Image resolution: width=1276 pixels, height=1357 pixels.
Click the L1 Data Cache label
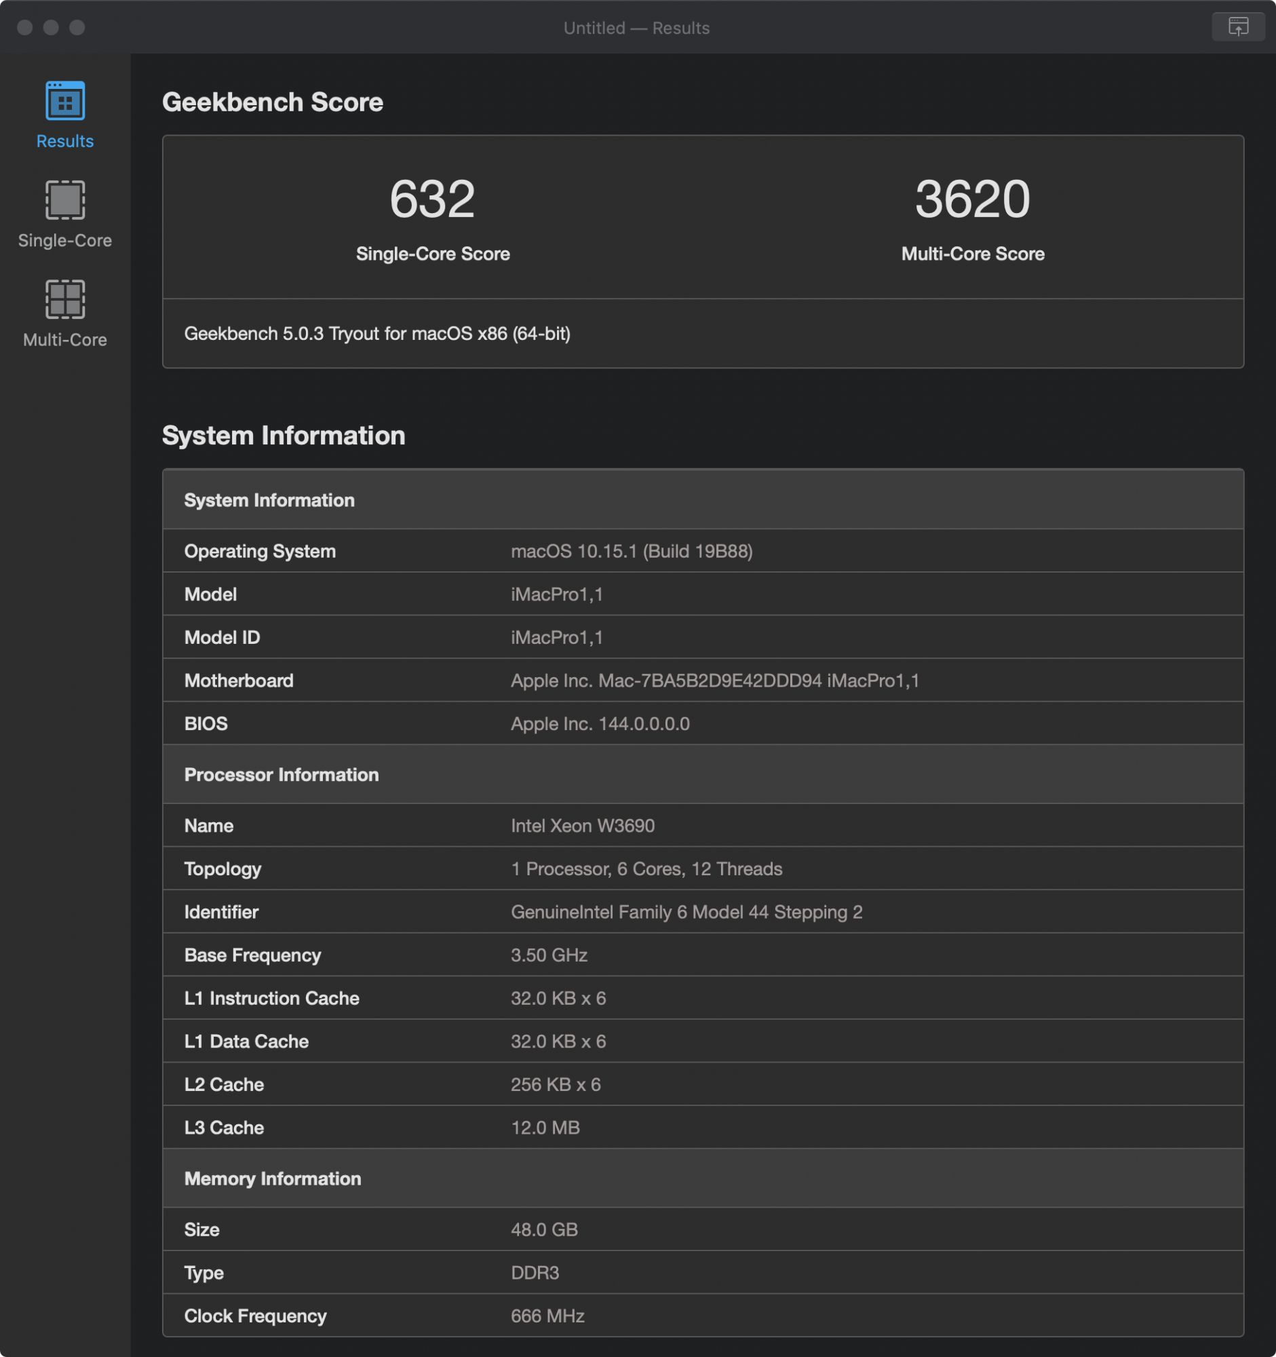(x=246, y=1041)
